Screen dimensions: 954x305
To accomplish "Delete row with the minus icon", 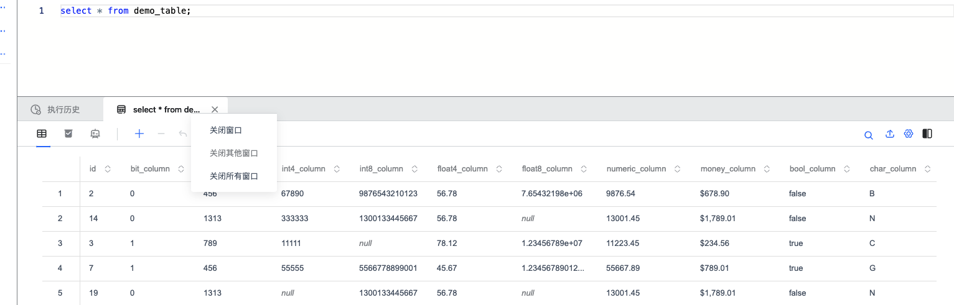I will [x=161, y=134].
